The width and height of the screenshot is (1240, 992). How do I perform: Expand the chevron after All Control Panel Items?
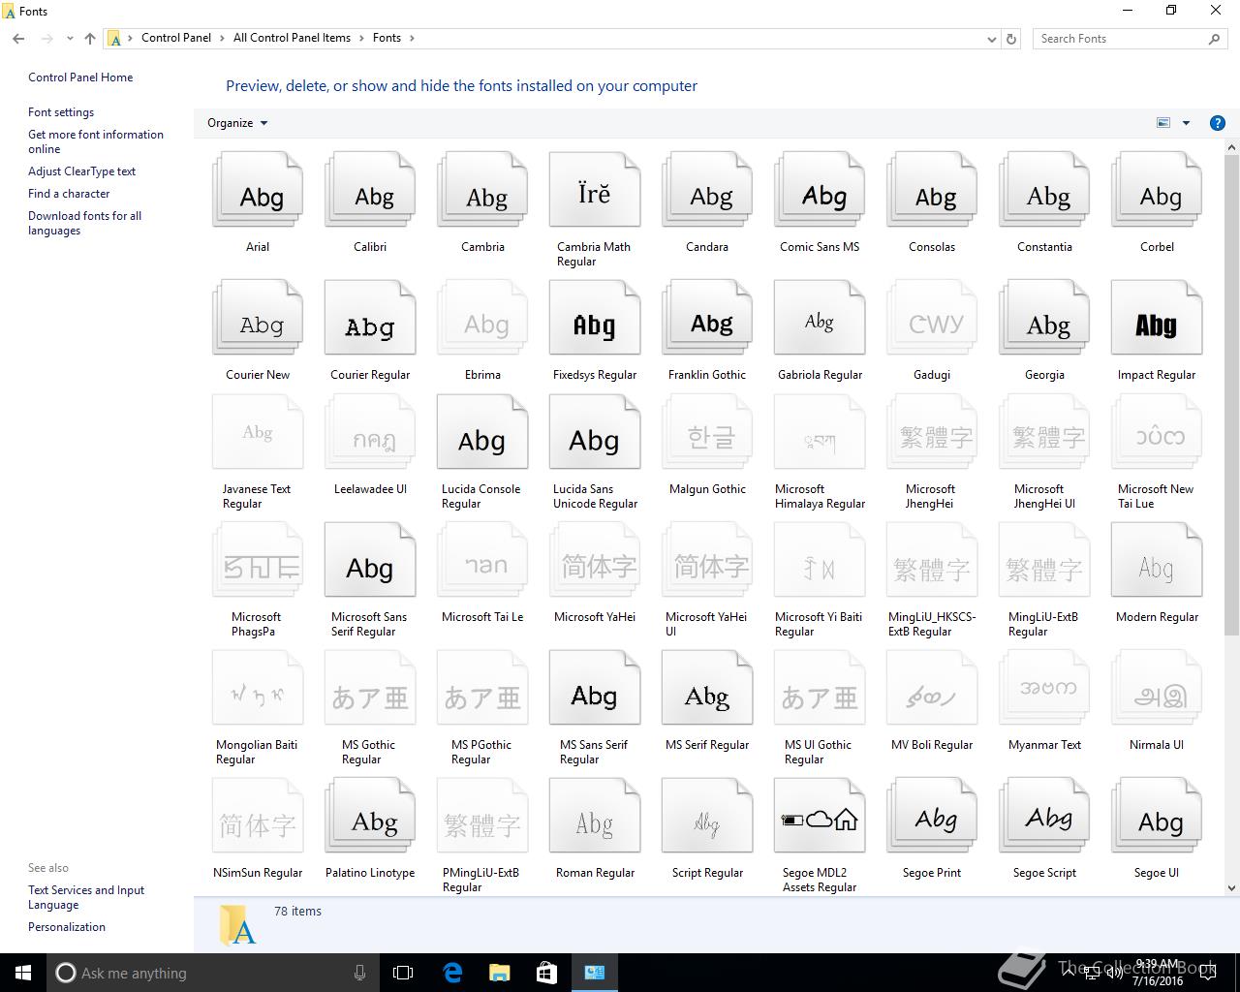point(362,38)
